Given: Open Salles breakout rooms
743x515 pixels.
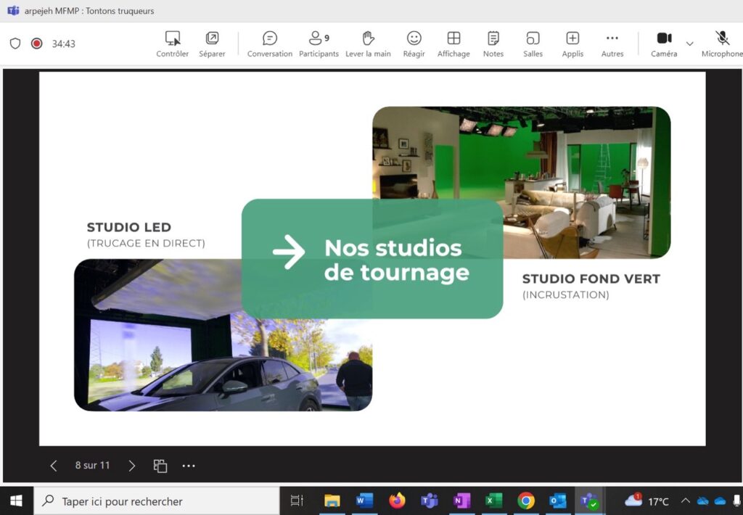Looking at the screenshot, I should pyautogui.click(x=533, y=44).
